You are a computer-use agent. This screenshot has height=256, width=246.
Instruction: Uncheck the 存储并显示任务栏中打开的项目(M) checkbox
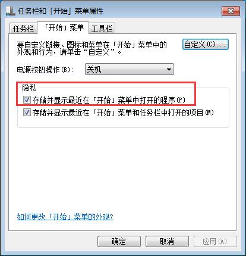coord(27,113)
